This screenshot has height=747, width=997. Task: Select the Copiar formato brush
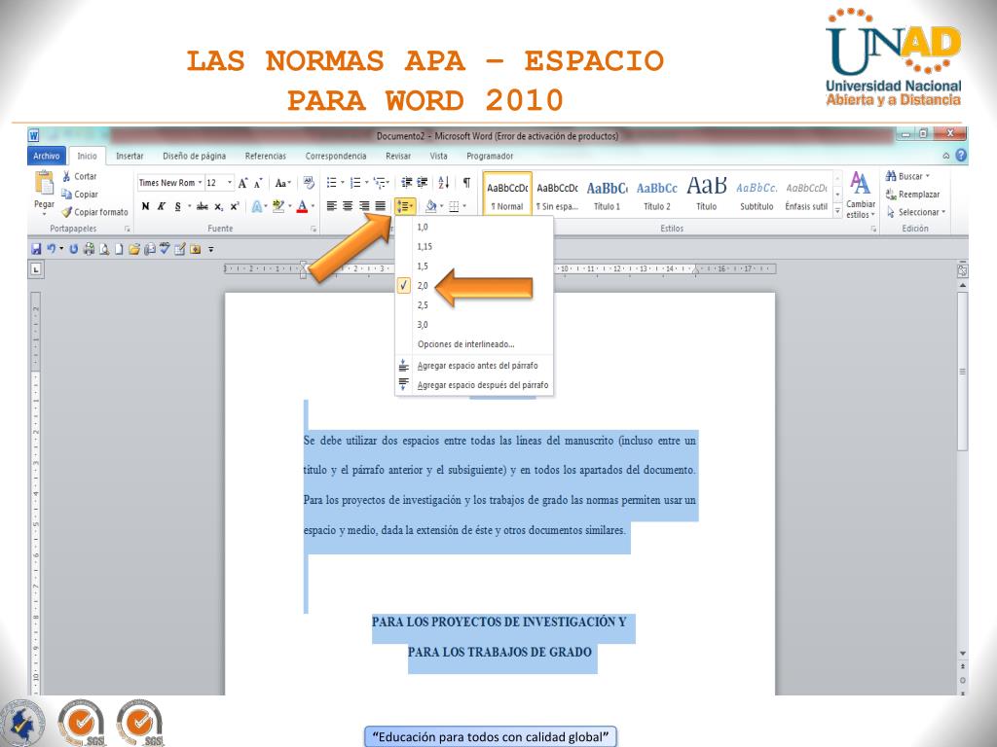click(94, 212)
